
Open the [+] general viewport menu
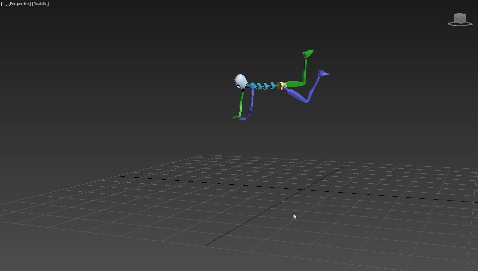coord(4,4)
